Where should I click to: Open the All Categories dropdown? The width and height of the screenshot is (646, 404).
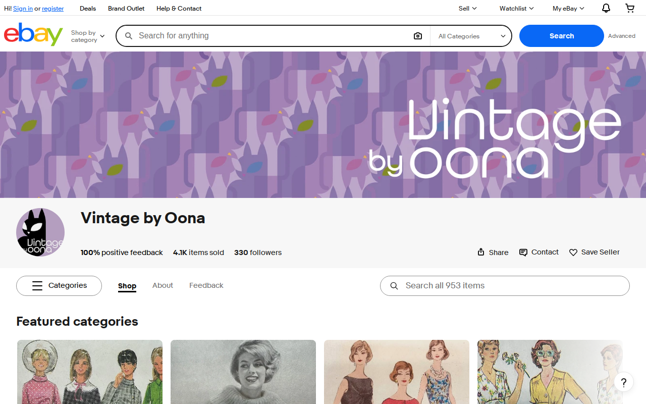click(x=471, y=36)
